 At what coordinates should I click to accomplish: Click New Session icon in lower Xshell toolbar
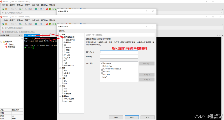click(3, 24)
